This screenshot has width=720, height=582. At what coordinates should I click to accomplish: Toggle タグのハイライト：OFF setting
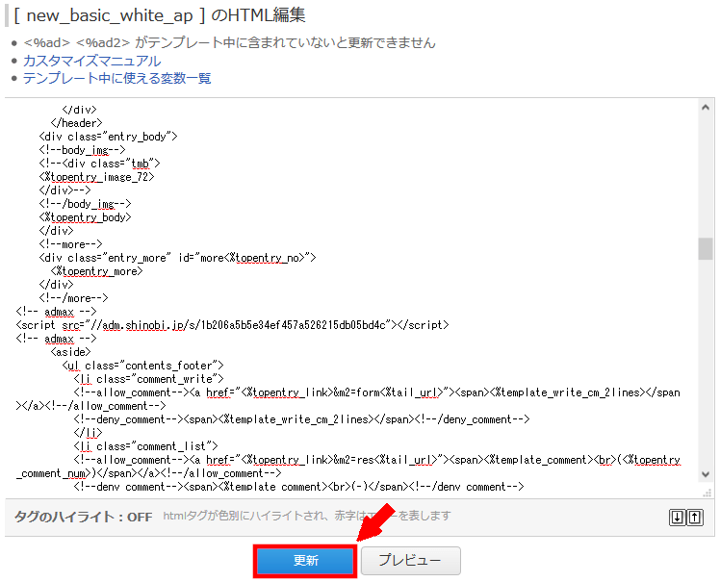pyautogui.click(x=83, y=517)
